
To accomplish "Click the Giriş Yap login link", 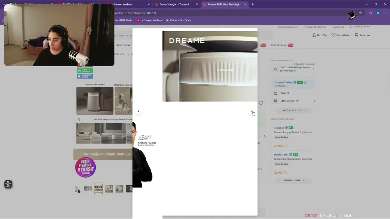I will [320, 35].
